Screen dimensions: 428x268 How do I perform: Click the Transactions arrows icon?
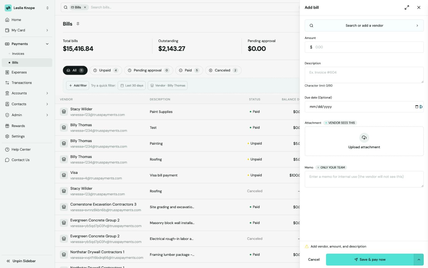coord(7,83)
